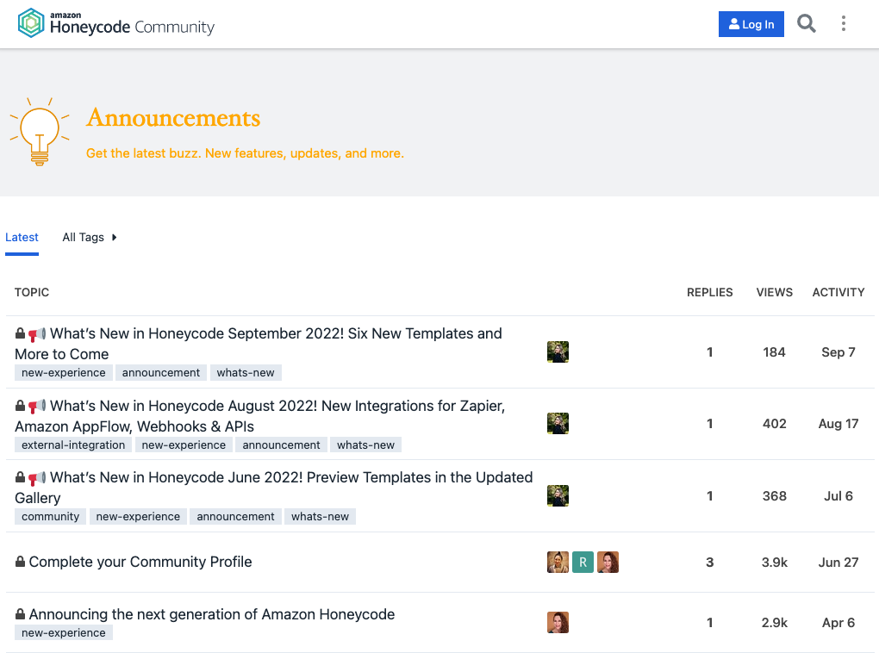Select new-experience tag under September 2022 topic
The image size is (879, 653).
click(x=64, y=373)
